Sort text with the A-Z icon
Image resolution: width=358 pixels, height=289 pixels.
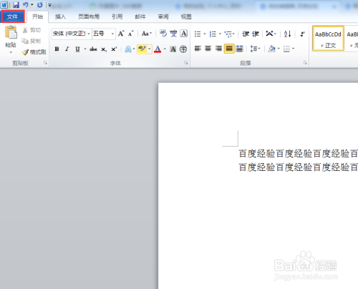click(287, 34)
